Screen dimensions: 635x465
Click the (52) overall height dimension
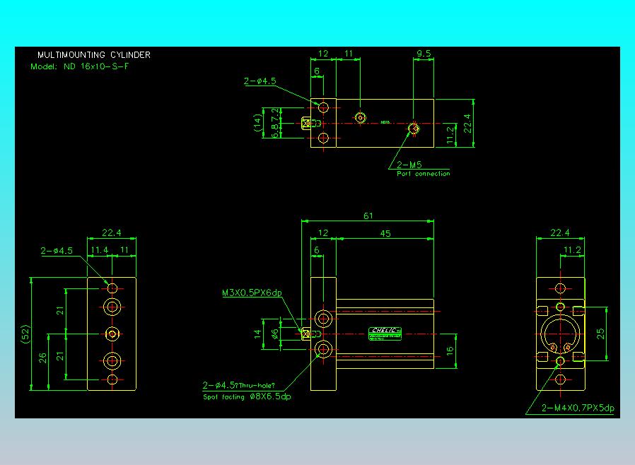(25, 334)
